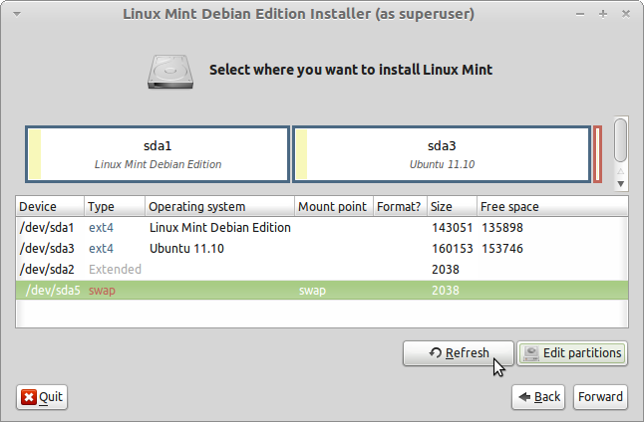Viewport: 644px width, 422px height.
Task: Click the partition bar scroll up arrow
Action: point(621,171)
